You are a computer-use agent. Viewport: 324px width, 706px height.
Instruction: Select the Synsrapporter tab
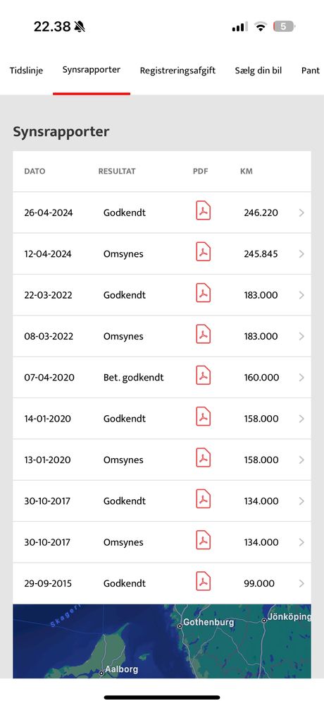tap(92, 70)
